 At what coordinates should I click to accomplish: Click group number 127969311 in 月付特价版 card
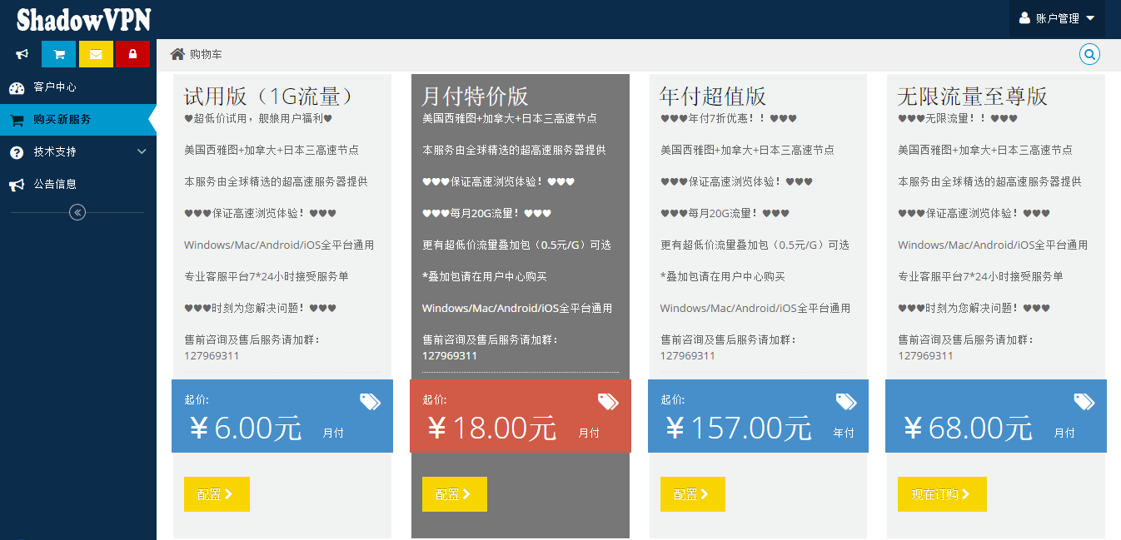tap(450, 356)
